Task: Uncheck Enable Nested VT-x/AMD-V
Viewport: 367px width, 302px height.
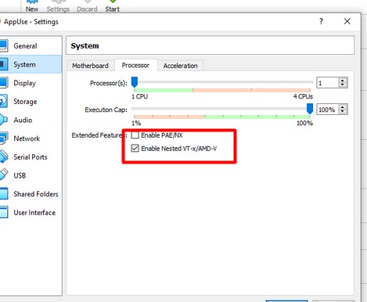Action: click(x=135, y=149)
